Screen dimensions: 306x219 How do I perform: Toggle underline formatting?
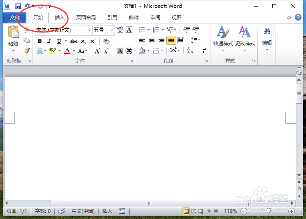pos(59,41)
